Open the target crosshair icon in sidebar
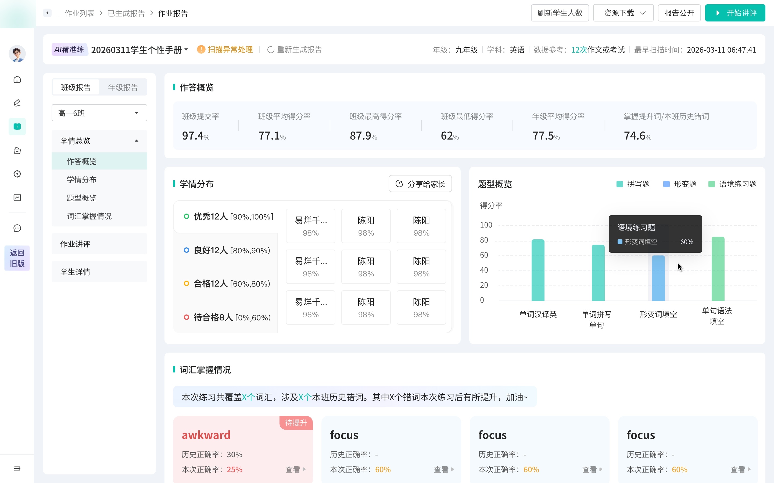Screen dimensions: 774x483 (17, 174)
